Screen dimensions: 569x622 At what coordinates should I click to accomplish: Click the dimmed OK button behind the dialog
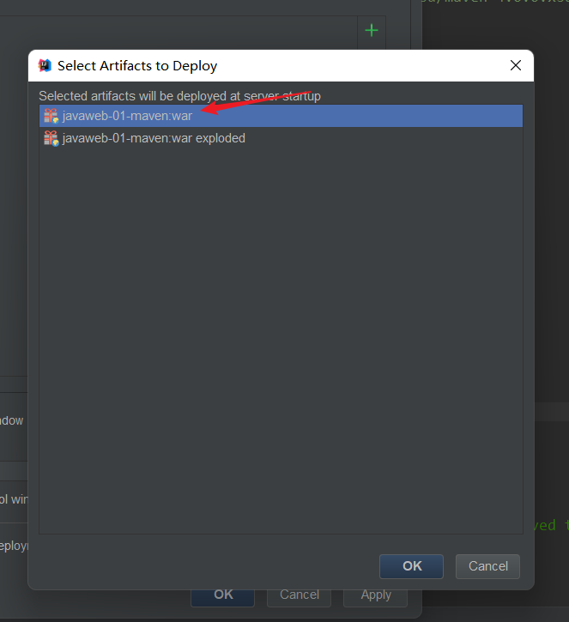pyautogui.click(x=222, y=598)
